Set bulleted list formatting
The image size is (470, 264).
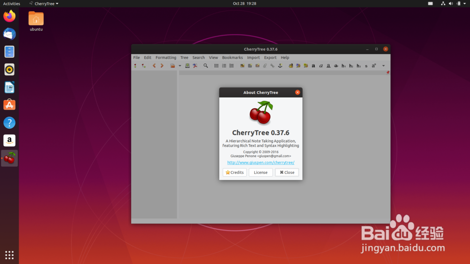click(x=216, y=66)
